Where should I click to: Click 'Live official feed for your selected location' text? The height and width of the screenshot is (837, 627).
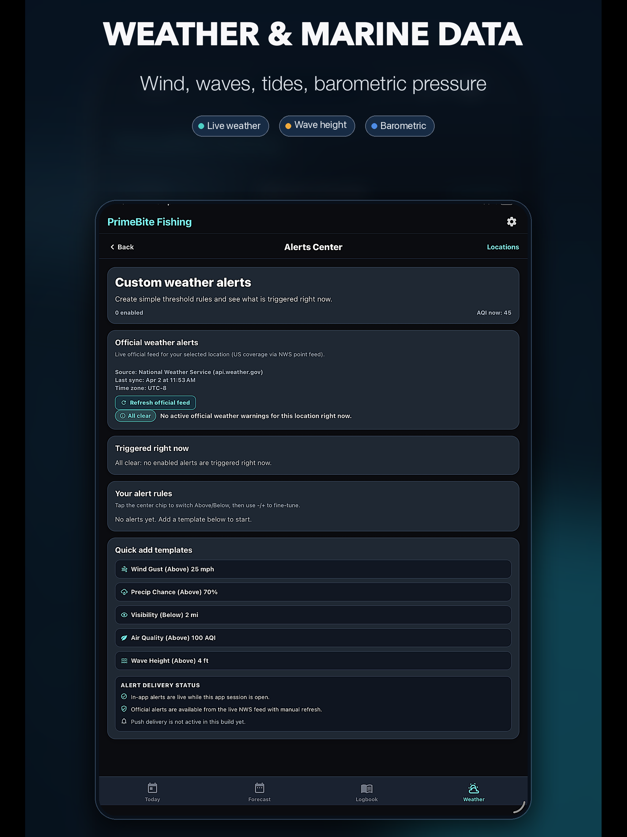[x=220, y=354]
